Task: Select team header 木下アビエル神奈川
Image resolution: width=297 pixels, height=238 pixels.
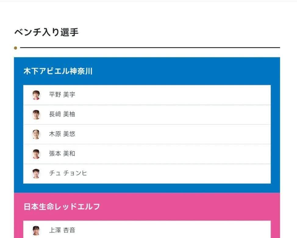Action: click(x=58, y=71)
